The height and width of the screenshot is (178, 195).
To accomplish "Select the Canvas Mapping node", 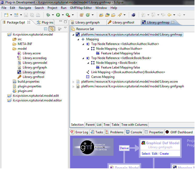I will [x=102, y=77].
